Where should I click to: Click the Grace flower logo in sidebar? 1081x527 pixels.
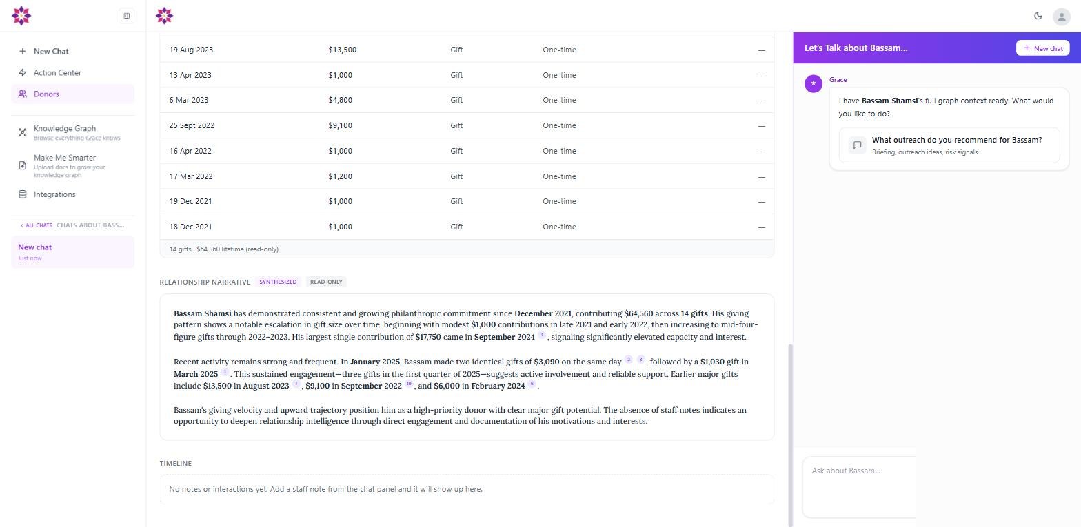click(x=21, y=16)
